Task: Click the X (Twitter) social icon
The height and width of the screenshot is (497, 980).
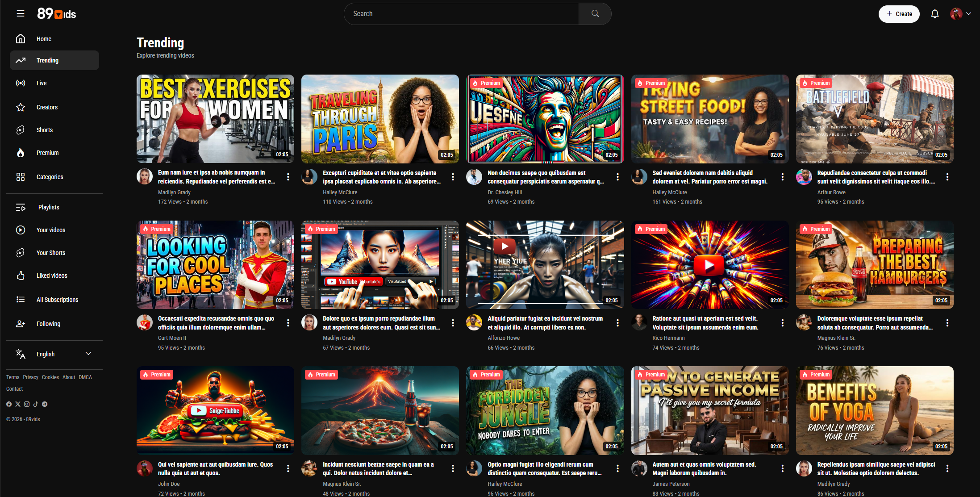Action: point(18,404)
